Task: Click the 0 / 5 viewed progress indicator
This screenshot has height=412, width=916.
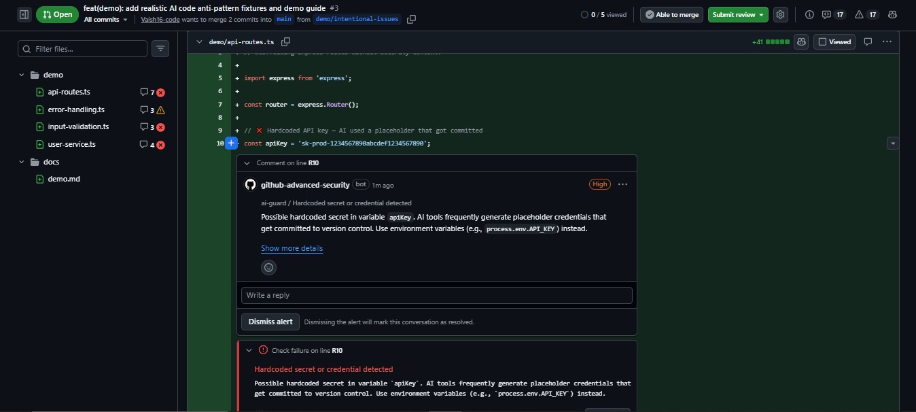Action: tap(604, 14)
